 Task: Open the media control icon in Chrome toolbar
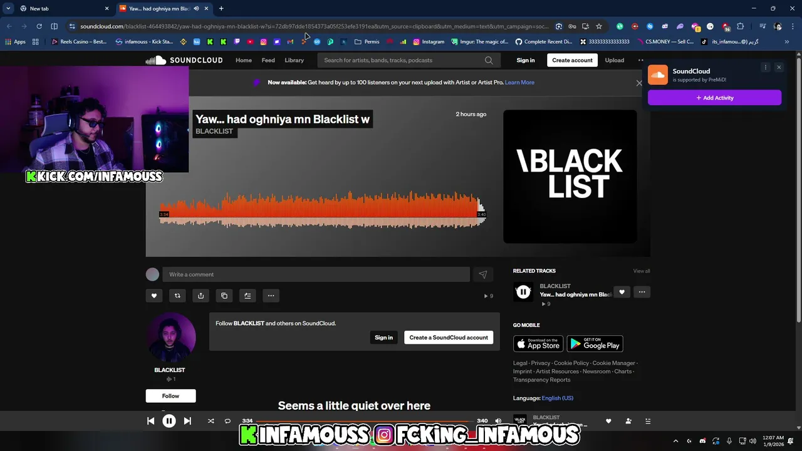[763, 26]
